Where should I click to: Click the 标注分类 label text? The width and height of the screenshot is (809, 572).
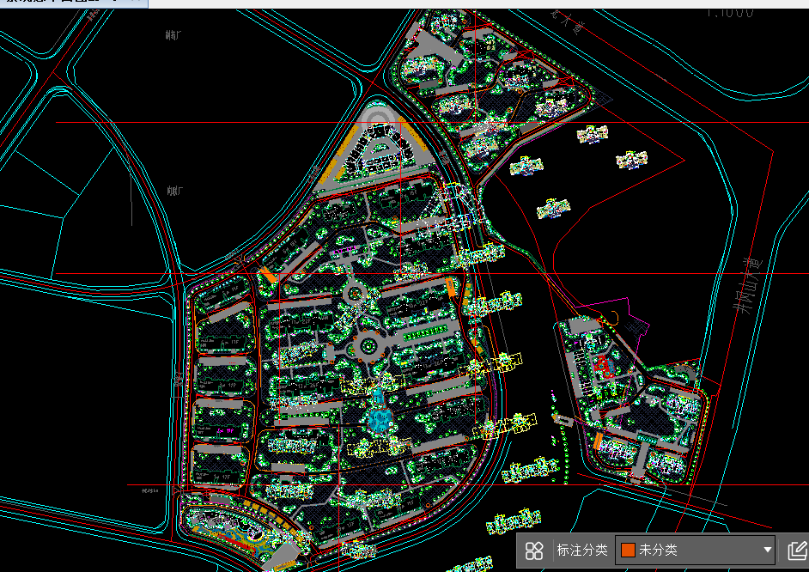581,551
